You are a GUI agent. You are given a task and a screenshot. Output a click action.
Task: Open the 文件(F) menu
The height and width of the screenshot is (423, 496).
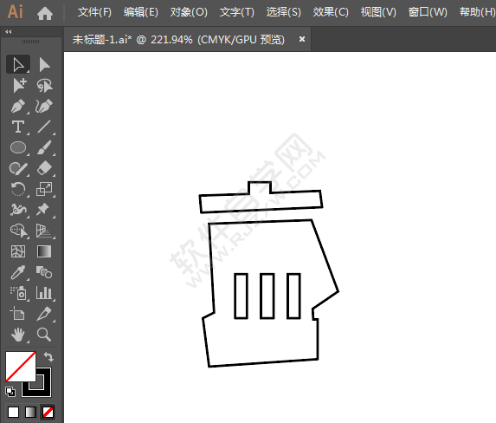(94, 12)
